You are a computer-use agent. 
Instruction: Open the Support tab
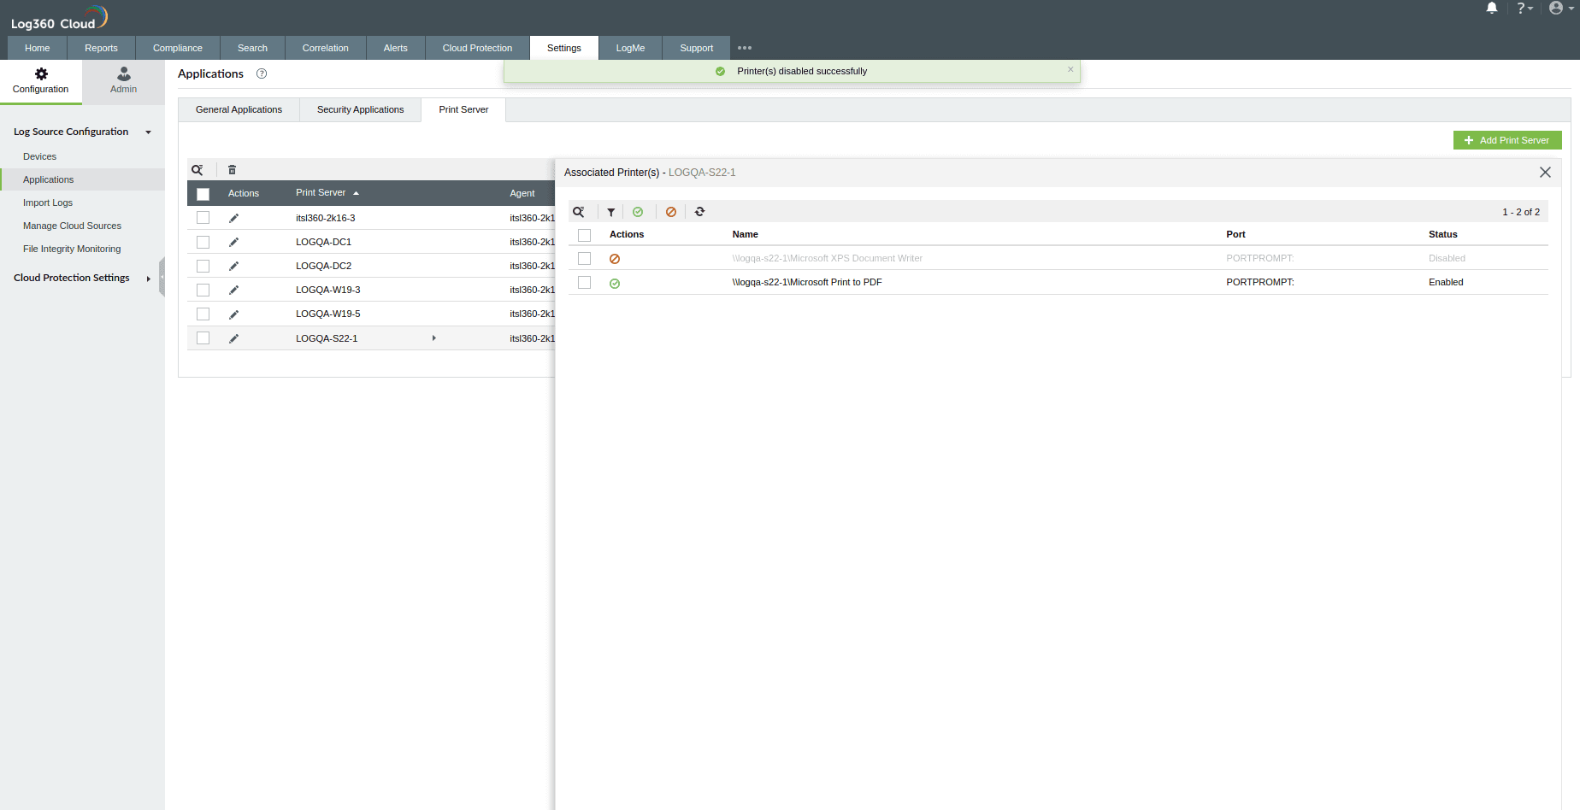pyautogui.click(x=697, y=48)
